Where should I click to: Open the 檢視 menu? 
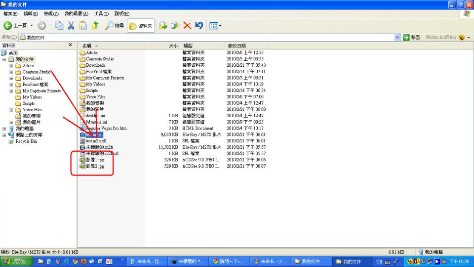(x=51, y=13)
